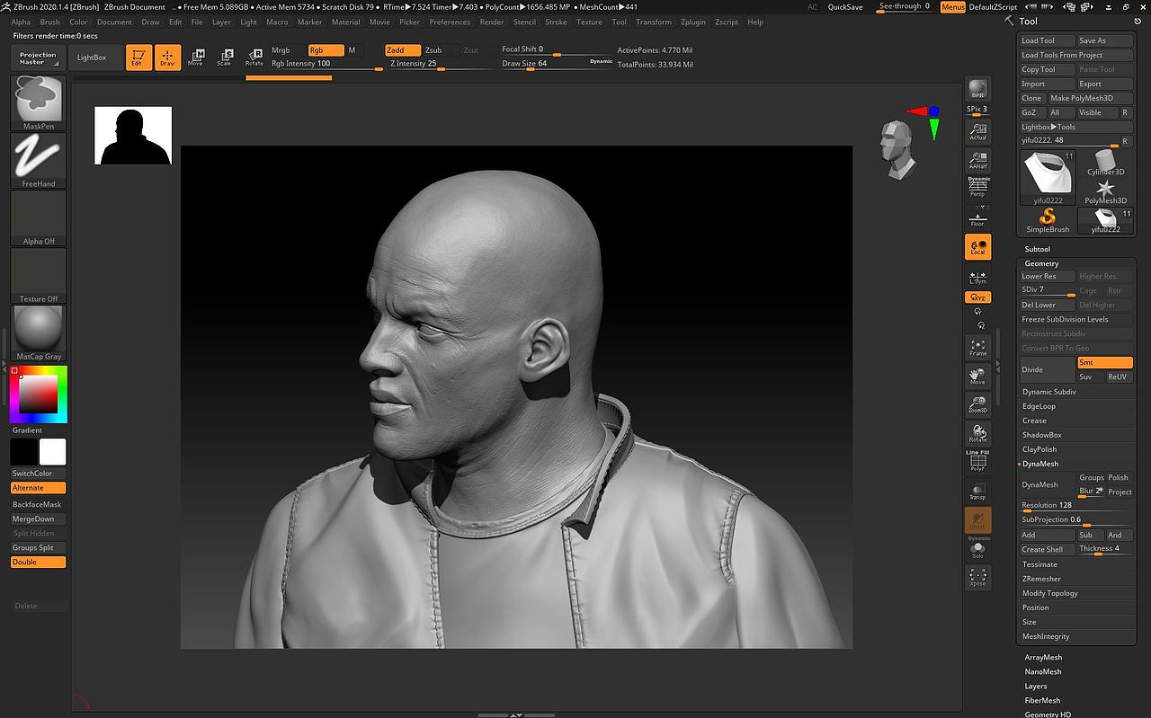Run BPR render
Image resolution: width=1151 pixels, height=718 pixels.
point(977,90)
